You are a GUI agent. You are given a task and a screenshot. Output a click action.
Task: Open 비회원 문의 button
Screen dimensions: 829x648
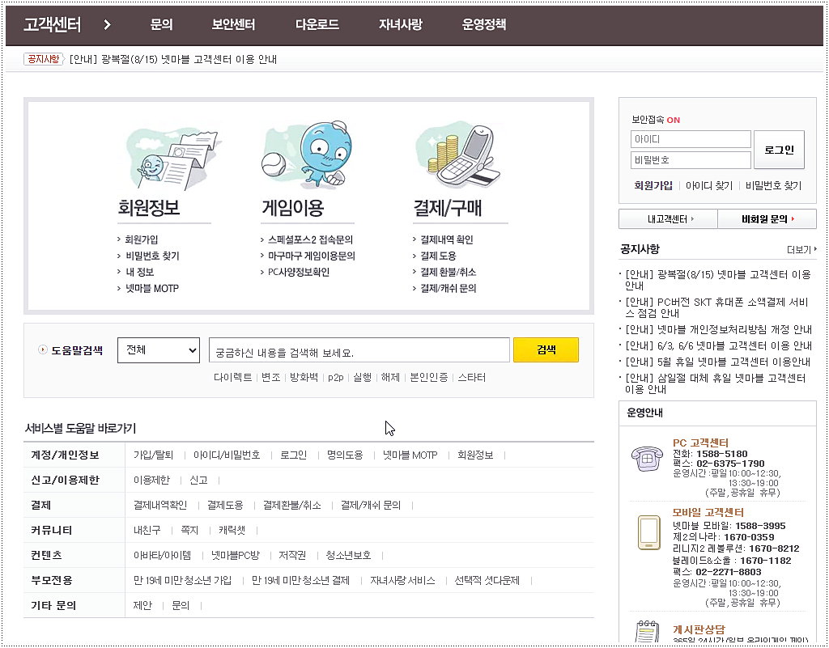click(767, 218)
